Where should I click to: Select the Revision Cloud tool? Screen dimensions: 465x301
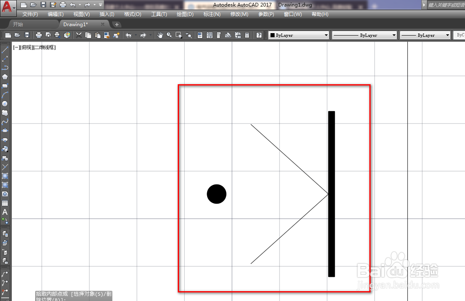(x=5, y=113)
